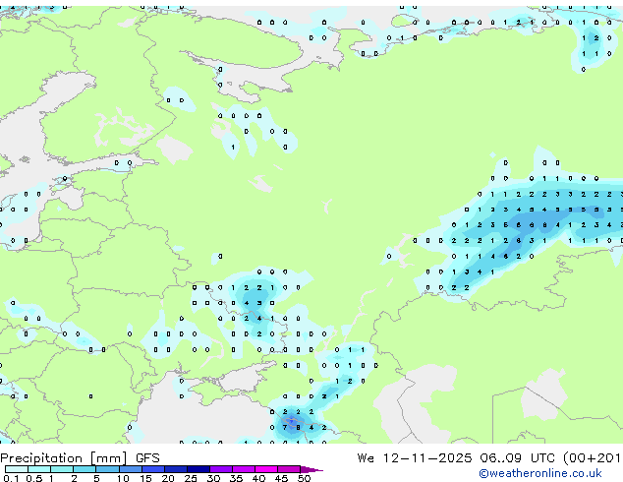Click the 0.5–1 mm legend color swatch

click(39, 469)
